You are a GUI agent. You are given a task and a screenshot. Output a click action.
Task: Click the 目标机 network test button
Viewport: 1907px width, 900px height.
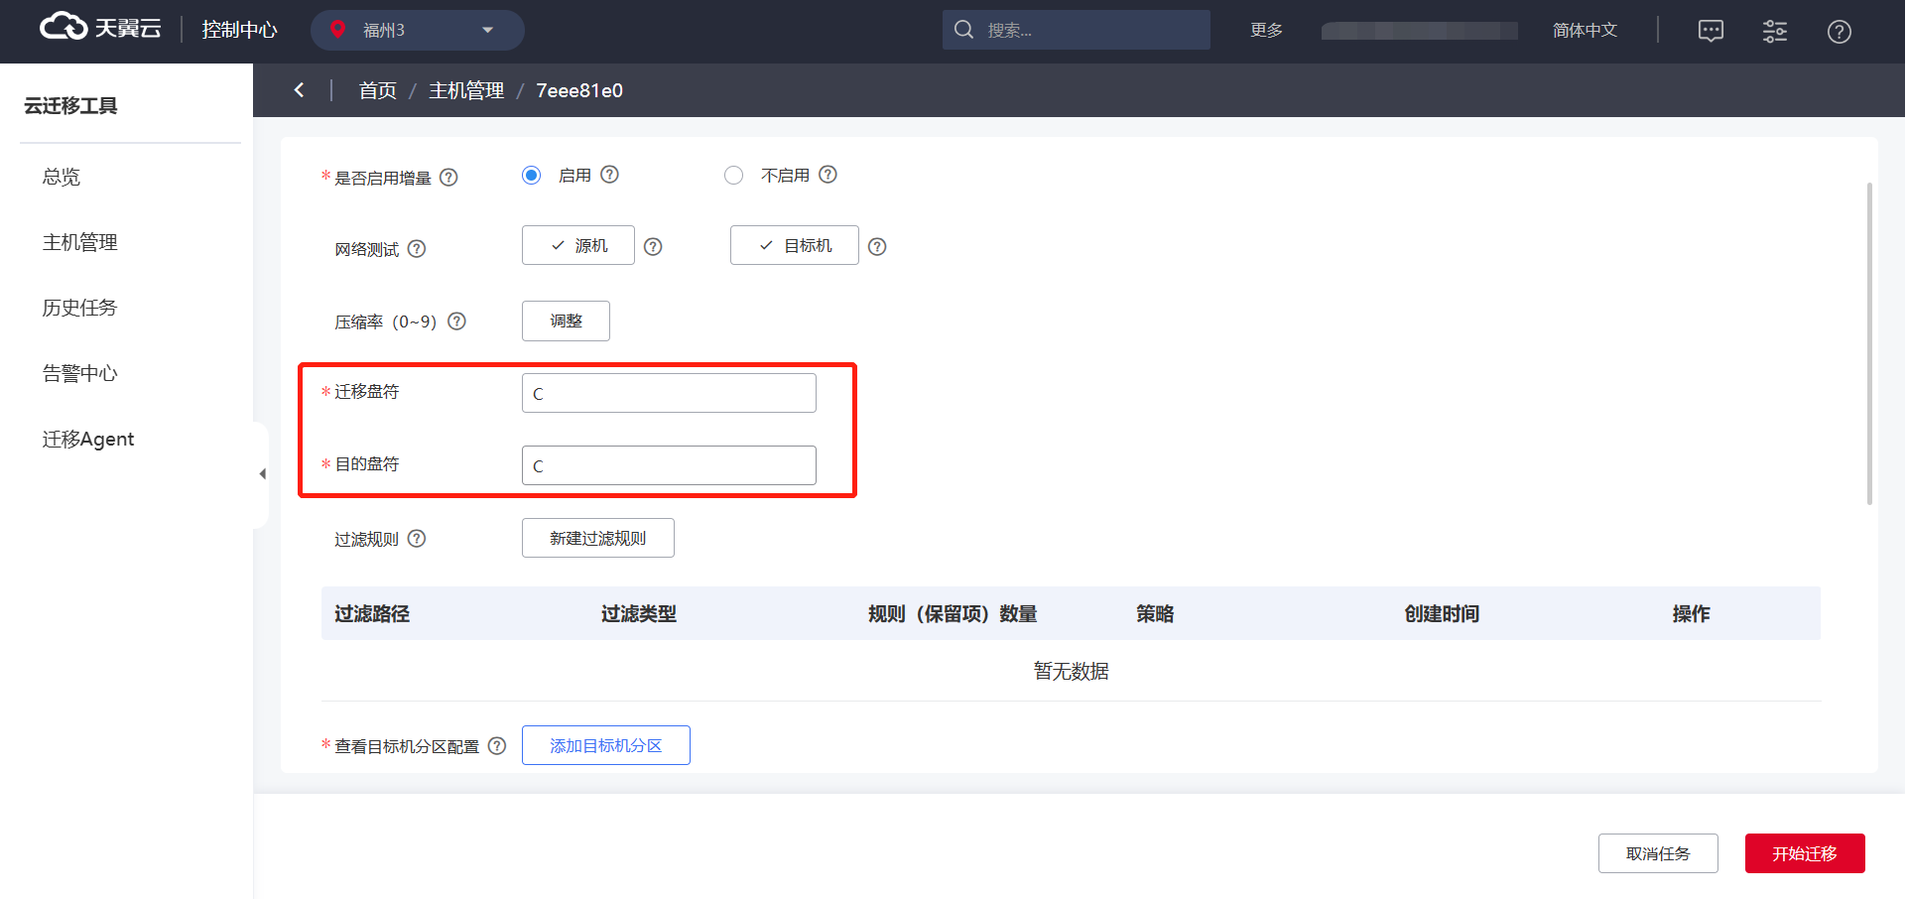(795, 245)
